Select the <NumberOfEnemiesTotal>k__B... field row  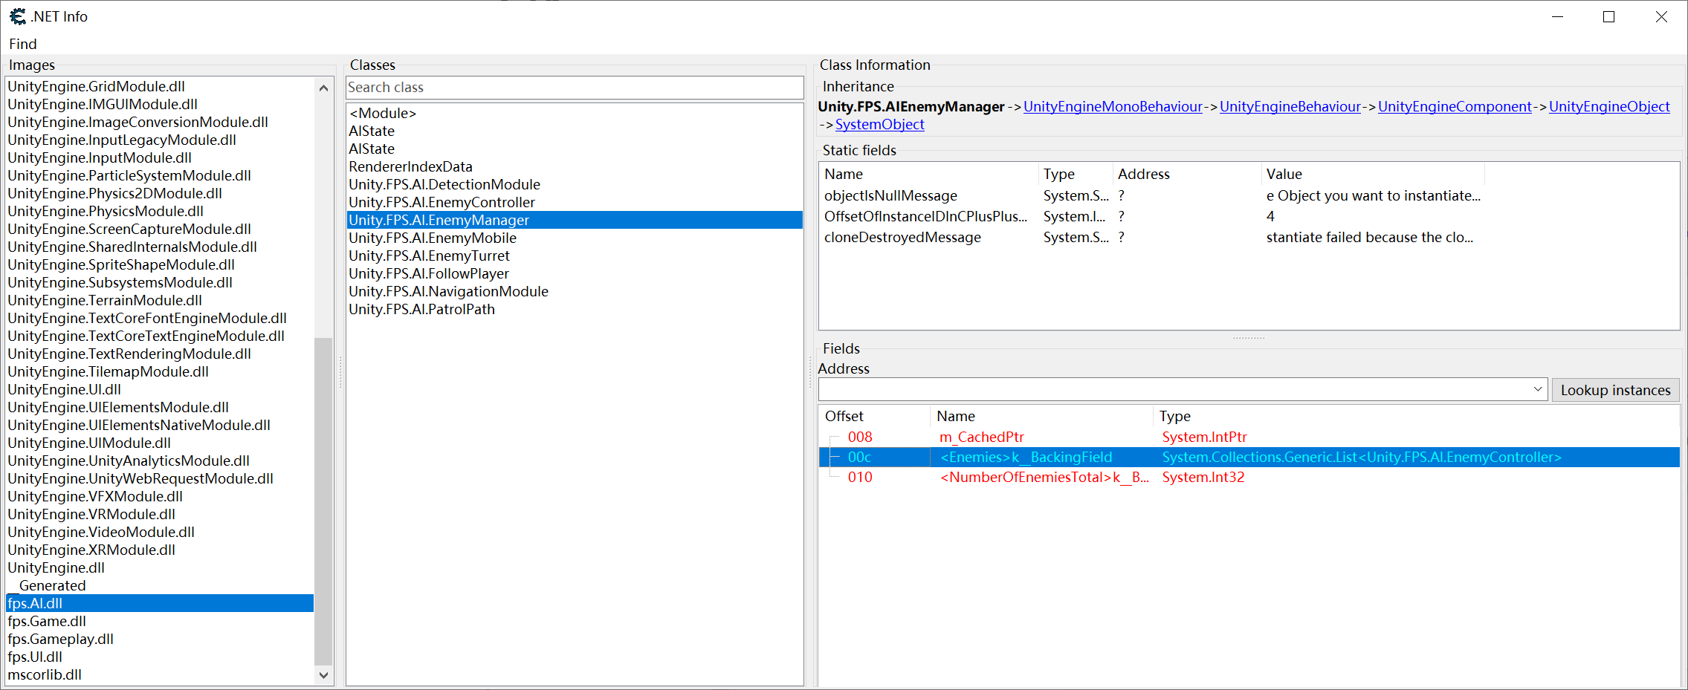[1249, 478]
